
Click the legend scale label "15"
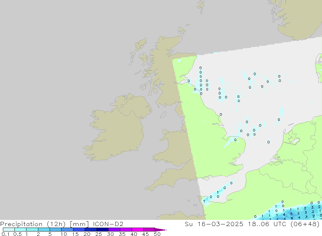coord(75,234)
